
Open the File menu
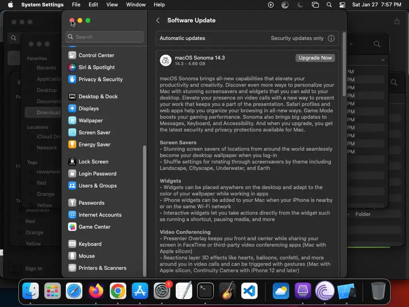point(76,5)
